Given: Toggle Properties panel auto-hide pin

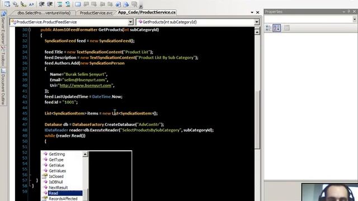Looking at the screenshot, I should tap(348, 11).
